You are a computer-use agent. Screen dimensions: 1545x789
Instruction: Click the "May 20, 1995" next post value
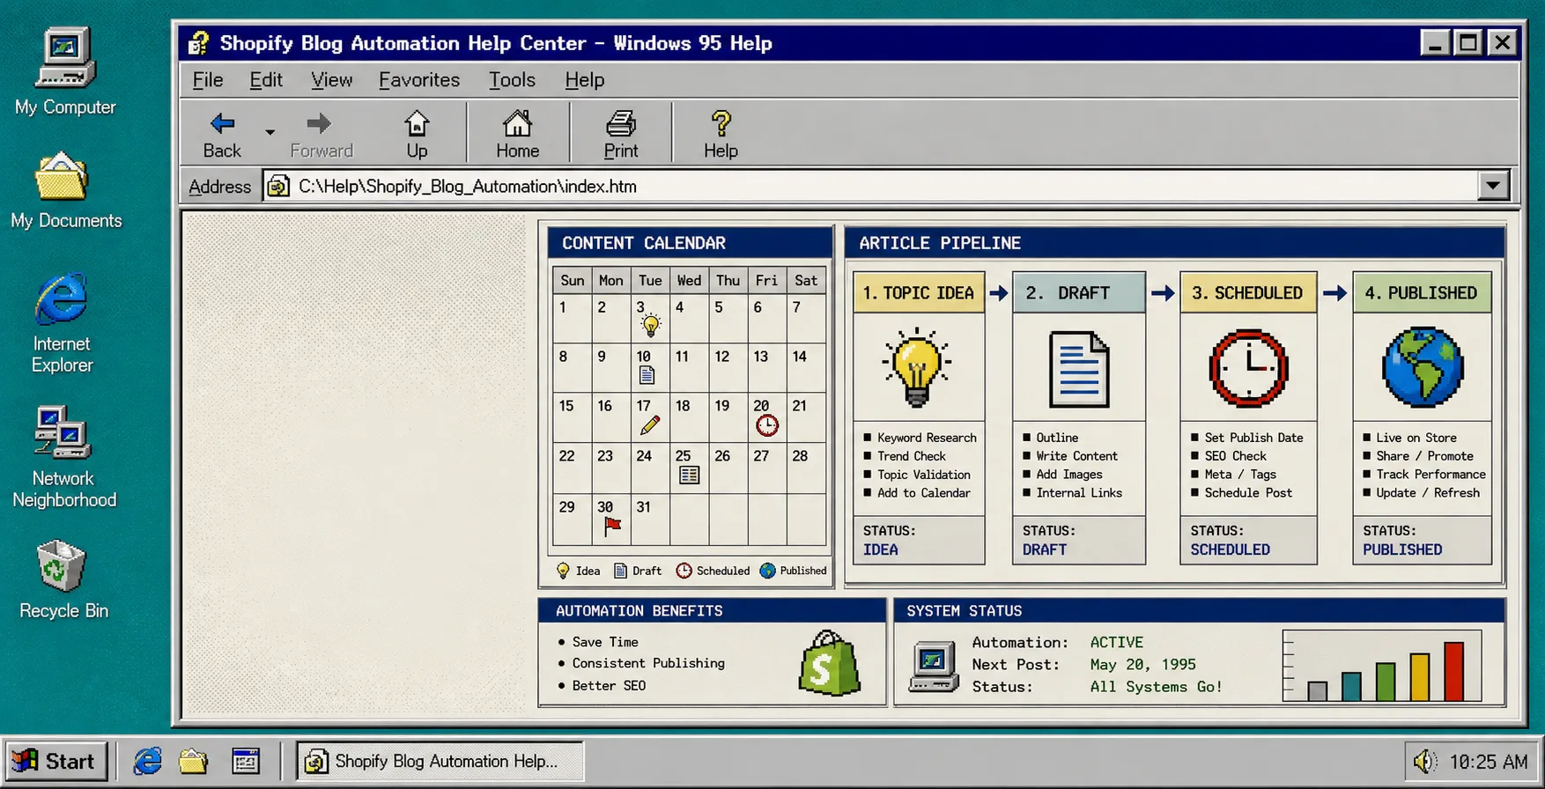pyautogui.click(x=1143, y=665)
